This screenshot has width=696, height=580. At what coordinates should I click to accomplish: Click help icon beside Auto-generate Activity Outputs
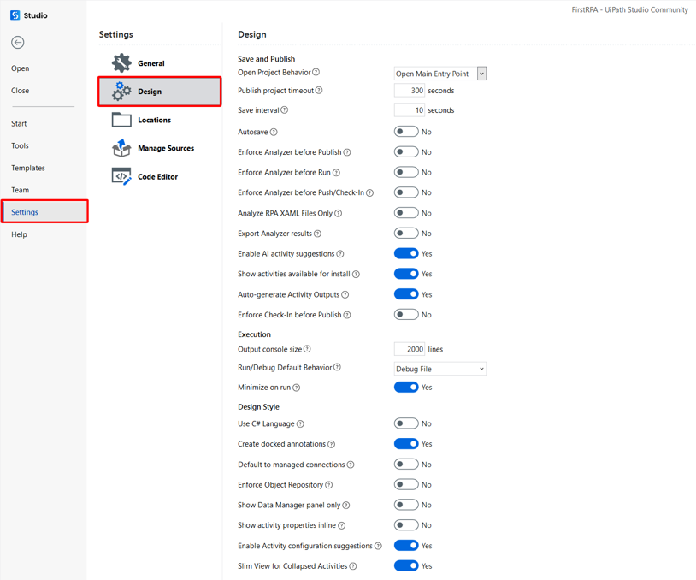345,294
